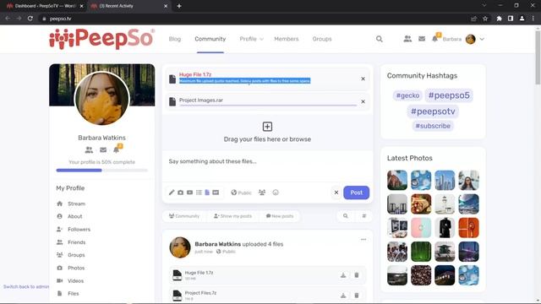Viewport: 541px width, 304px height.
Task: Open the stream hashtag filter icon
Action: tap(364, 216)
